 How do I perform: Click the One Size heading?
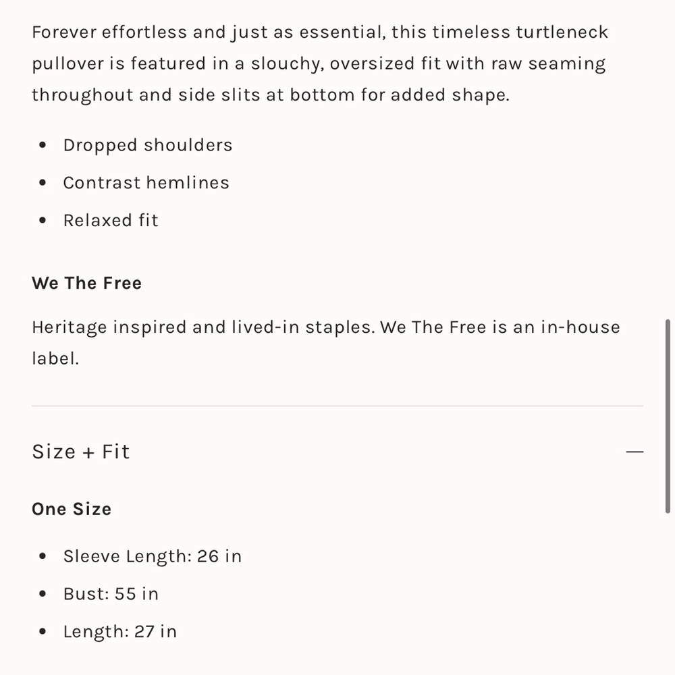[72, 509]
